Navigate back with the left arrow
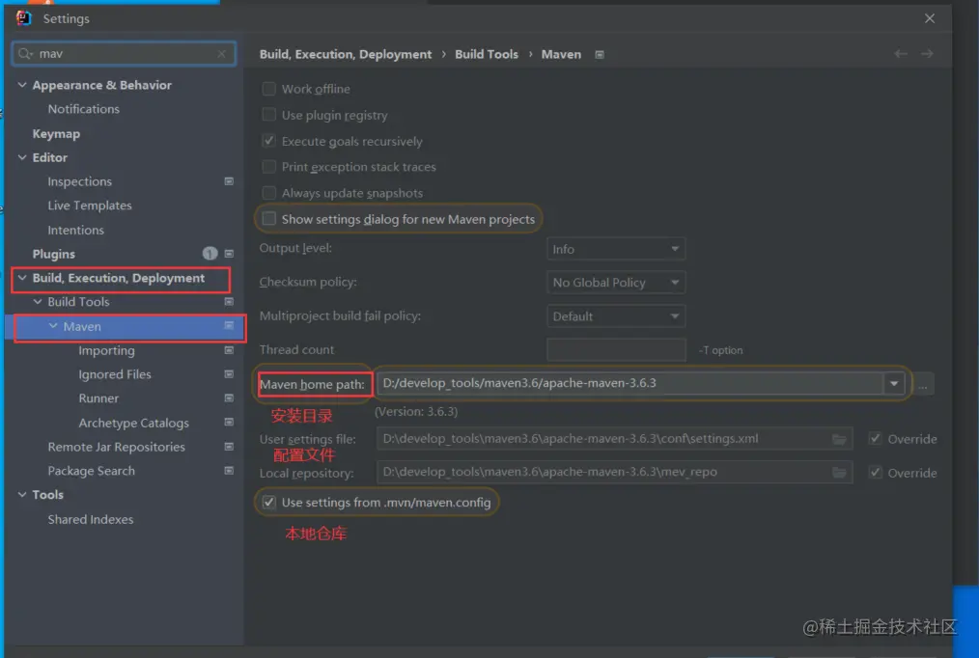The width and height of the screenshot is (979, 658). (x=901, y=54)
